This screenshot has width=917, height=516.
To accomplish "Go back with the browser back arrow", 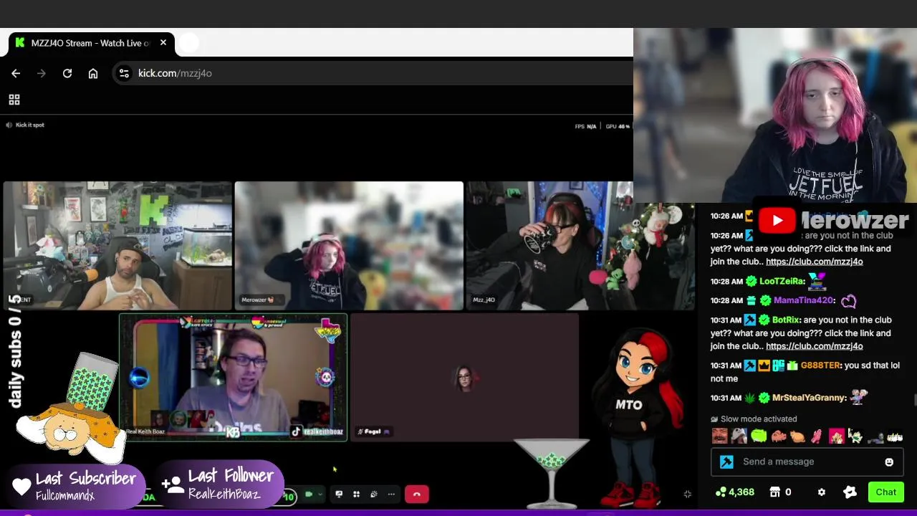I will coord(16,73).
